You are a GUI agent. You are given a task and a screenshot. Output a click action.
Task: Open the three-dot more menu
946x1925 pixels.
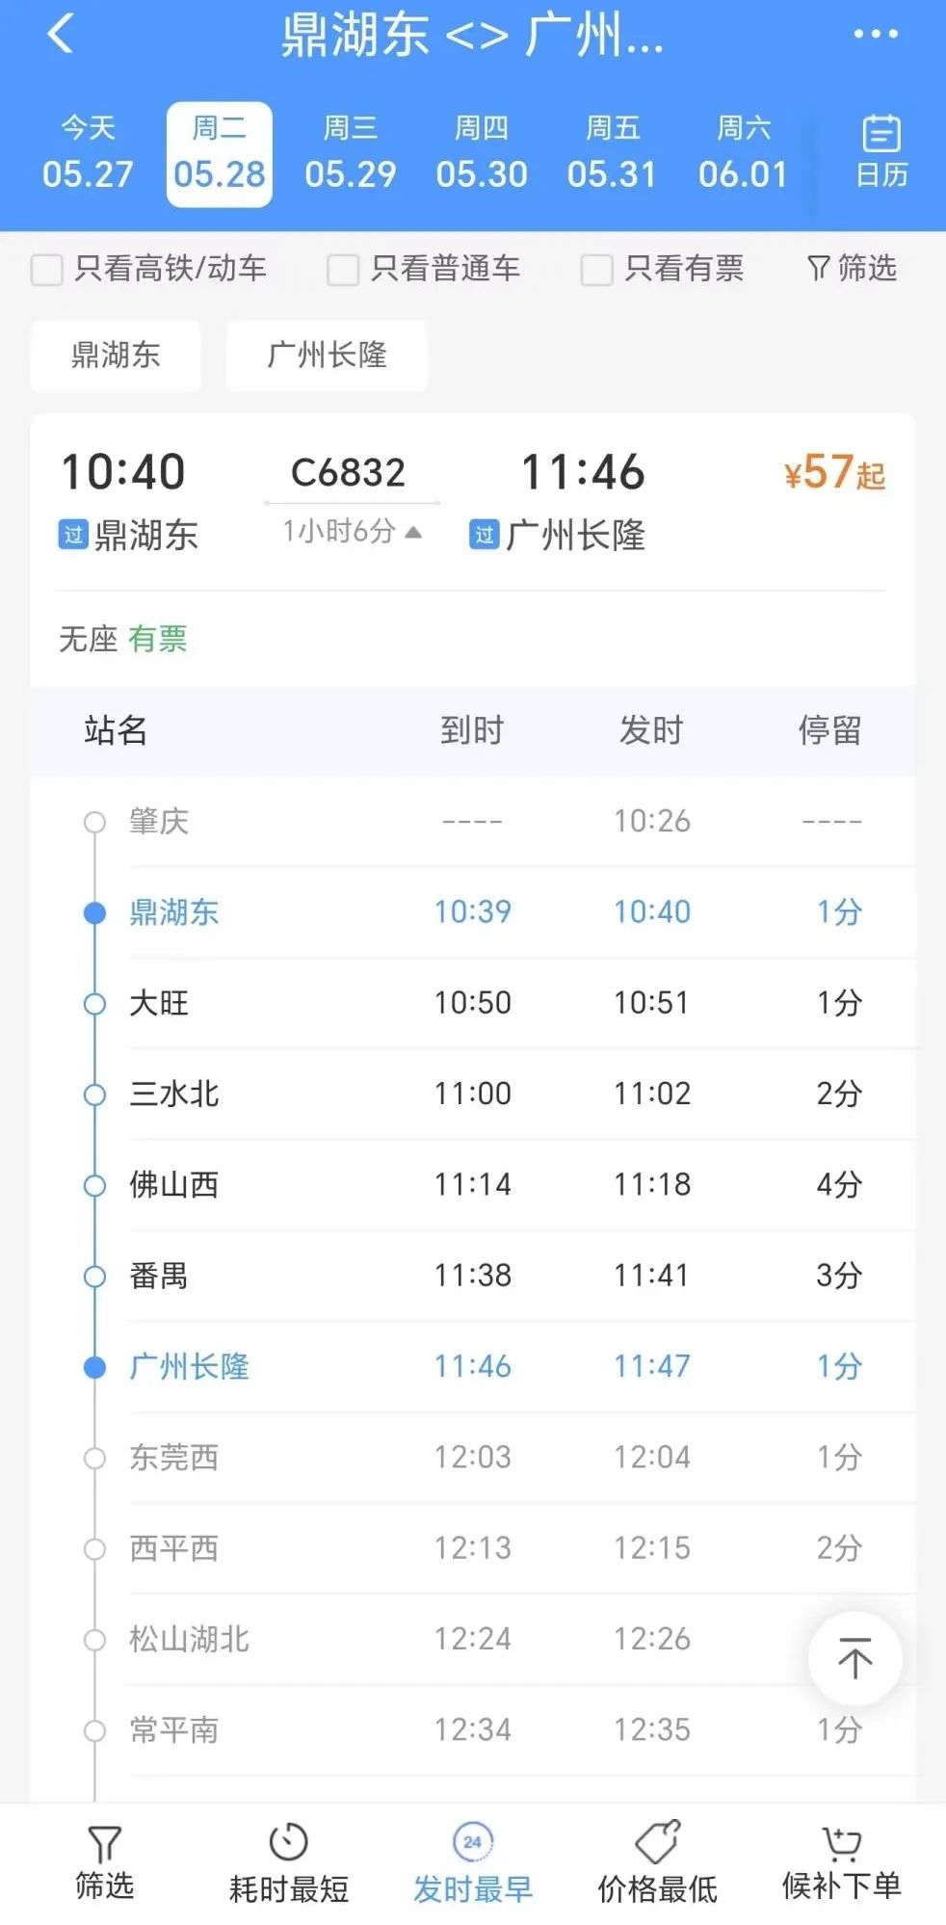[x=875, y=35]
